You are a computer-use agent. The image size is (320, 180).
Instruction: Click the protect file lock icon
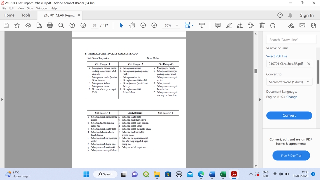click(39, 25)
